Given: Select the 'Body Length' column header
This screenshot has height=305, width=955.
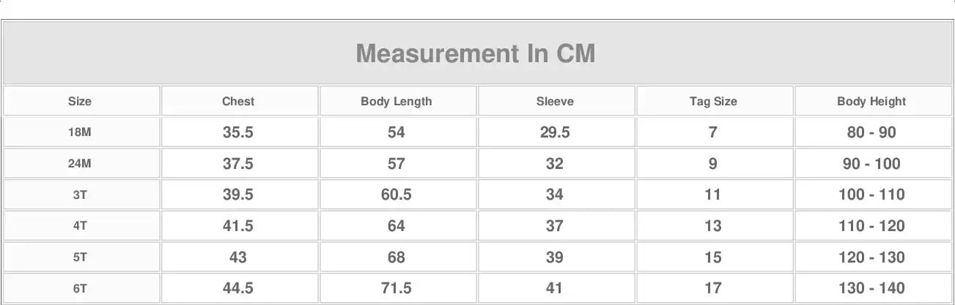Looking at the screenshot, I should (x=397, y=102).
